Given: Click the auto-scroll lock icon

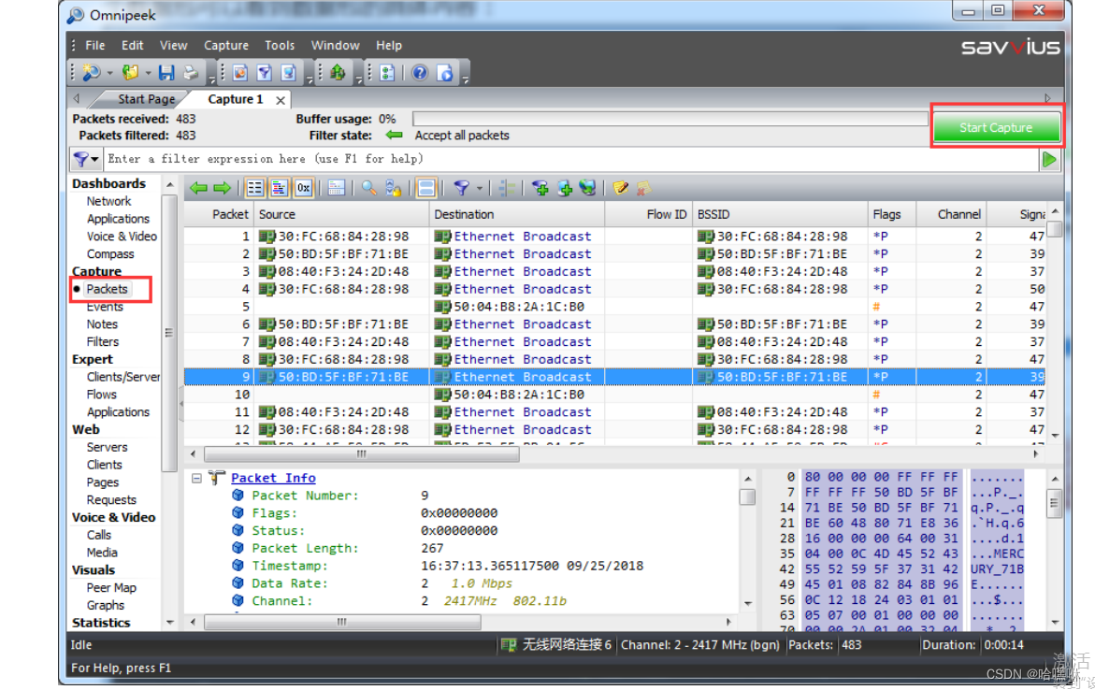Looking at the screenshot, I should click(x=394, y=188).
